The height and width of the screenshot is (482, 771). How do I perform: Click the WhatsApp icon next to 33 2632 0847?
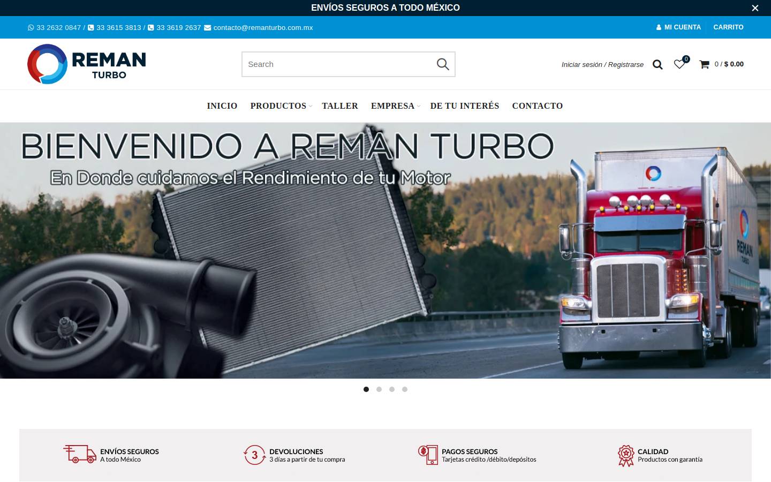point(31,28)
